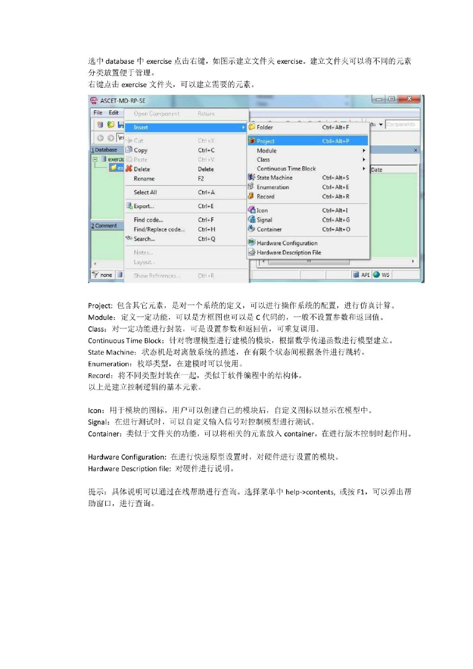
Task: Click the 'none' filter label in status bar
Action: pyautogui.click(x=106, y=275)
